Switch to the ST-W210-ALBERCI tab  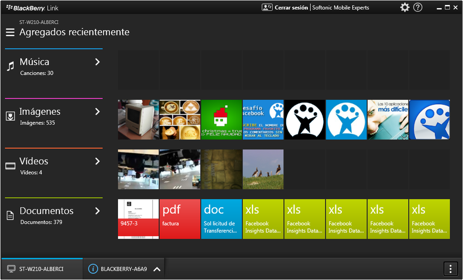point(42,269)
